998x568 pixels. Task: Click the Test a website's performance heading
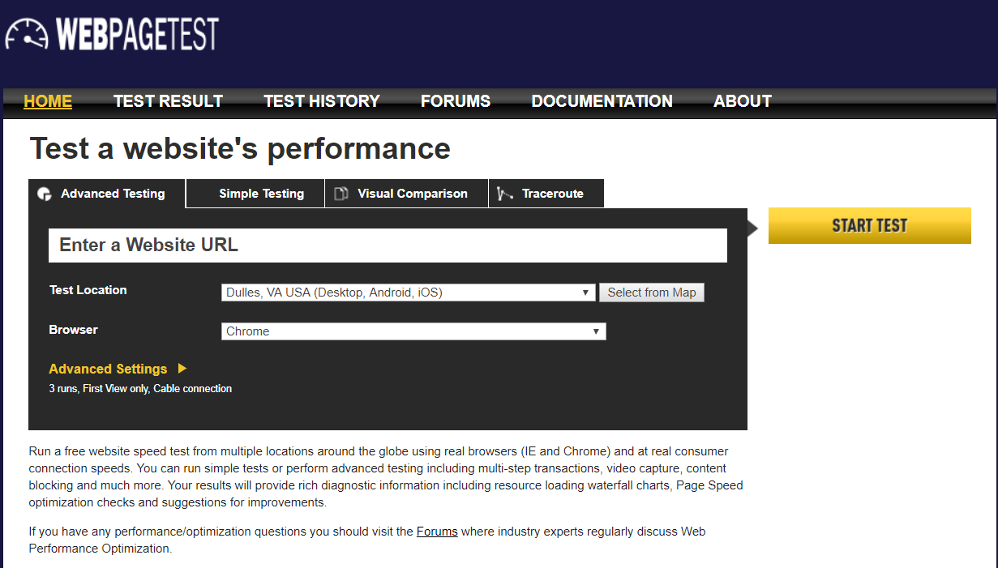(x=240, y=149)
